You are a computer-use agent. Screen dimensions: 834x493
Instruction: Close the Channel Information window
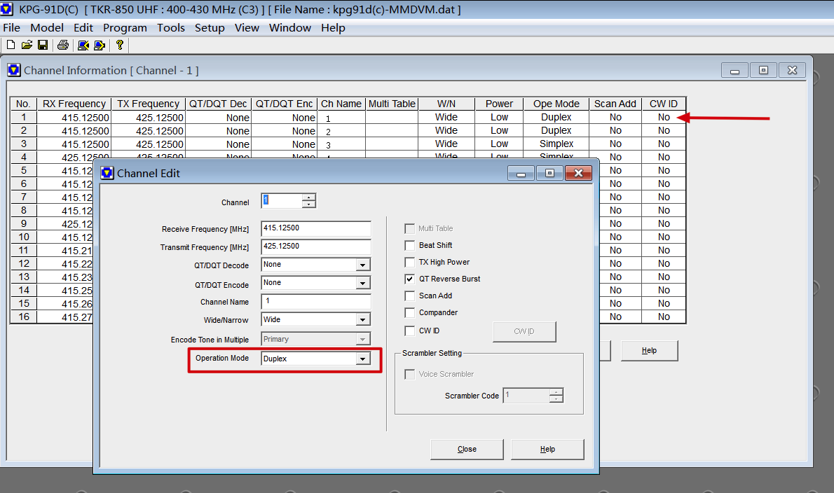tap(793, 70)
